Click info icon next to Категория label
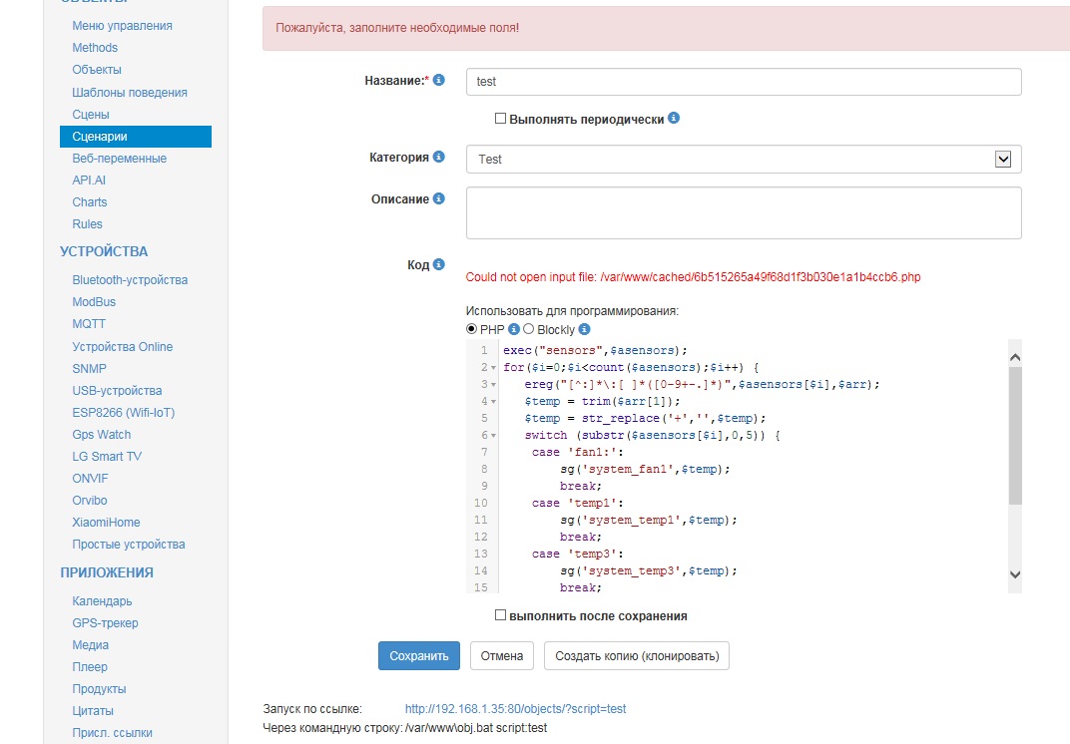The height and width of the screenshot is (744, 1070). coord(439,157)
